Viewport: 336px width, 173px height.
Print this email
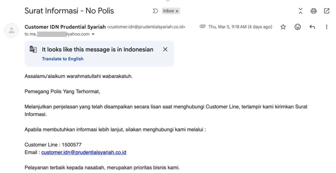314,11
